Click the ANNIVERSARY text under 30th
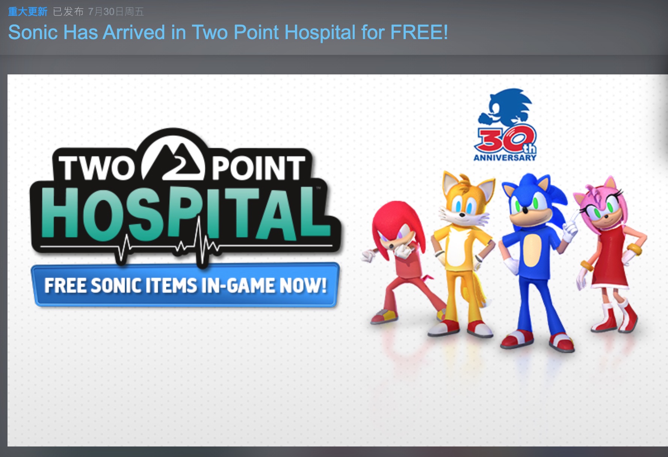 (505, 158)
